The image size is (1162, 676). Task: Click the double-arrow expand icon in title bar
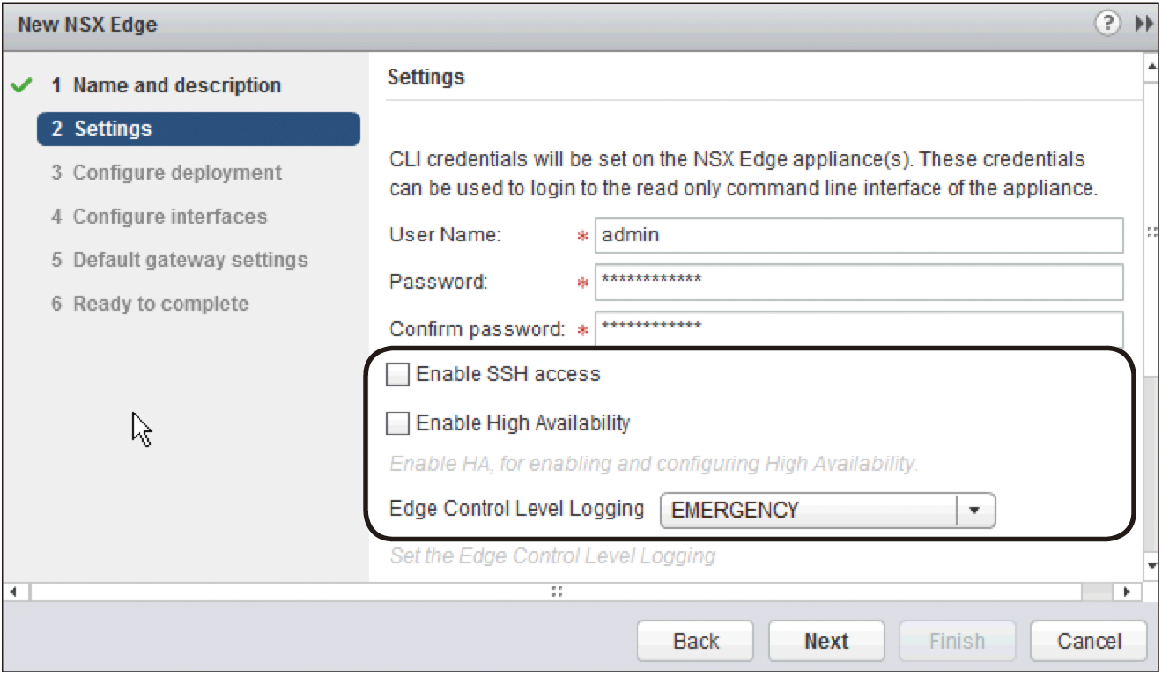(1143, 25)
